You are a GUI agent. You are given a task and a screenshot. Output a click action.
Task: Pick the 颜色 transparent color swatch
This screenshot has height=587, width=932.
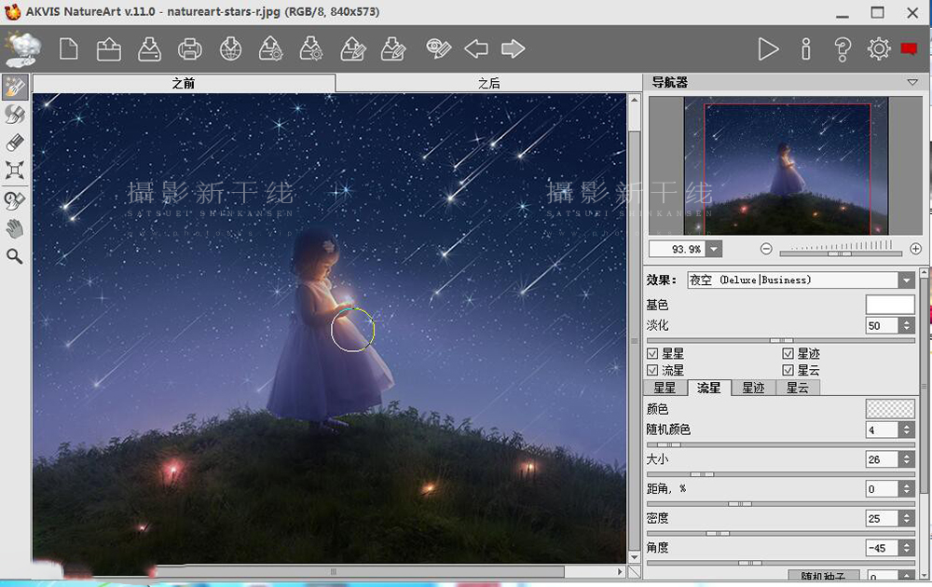[x=890, y=409]
